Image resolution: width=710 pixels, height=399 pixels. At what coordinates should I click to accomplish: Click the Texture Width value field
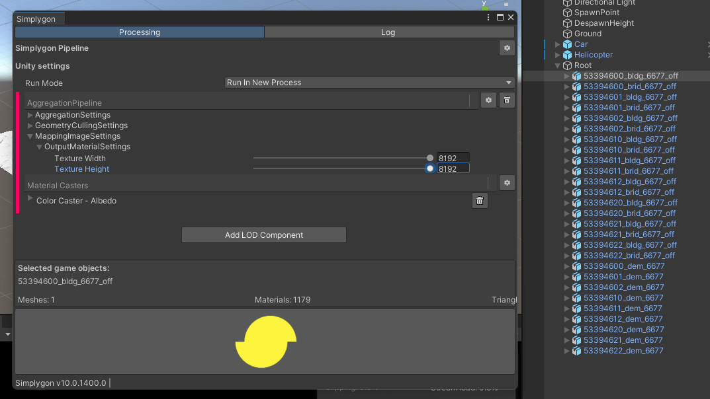[453, 158]
